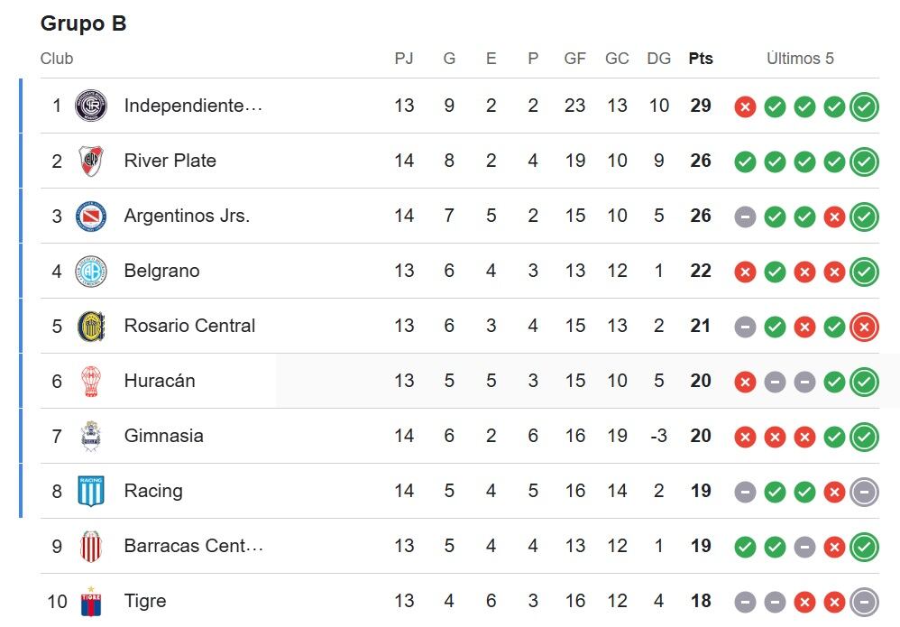
Task: Click the Rosario Central crest icon
Action: 90,326
